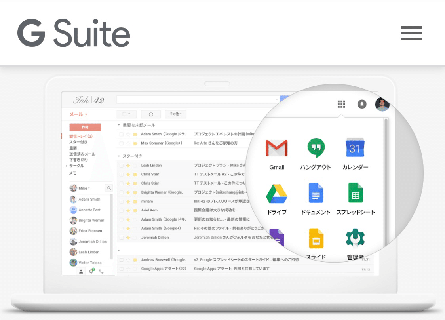Open the user profile avatar
The width and height of the screenshot is (445, 320).
tap(382, 104)
